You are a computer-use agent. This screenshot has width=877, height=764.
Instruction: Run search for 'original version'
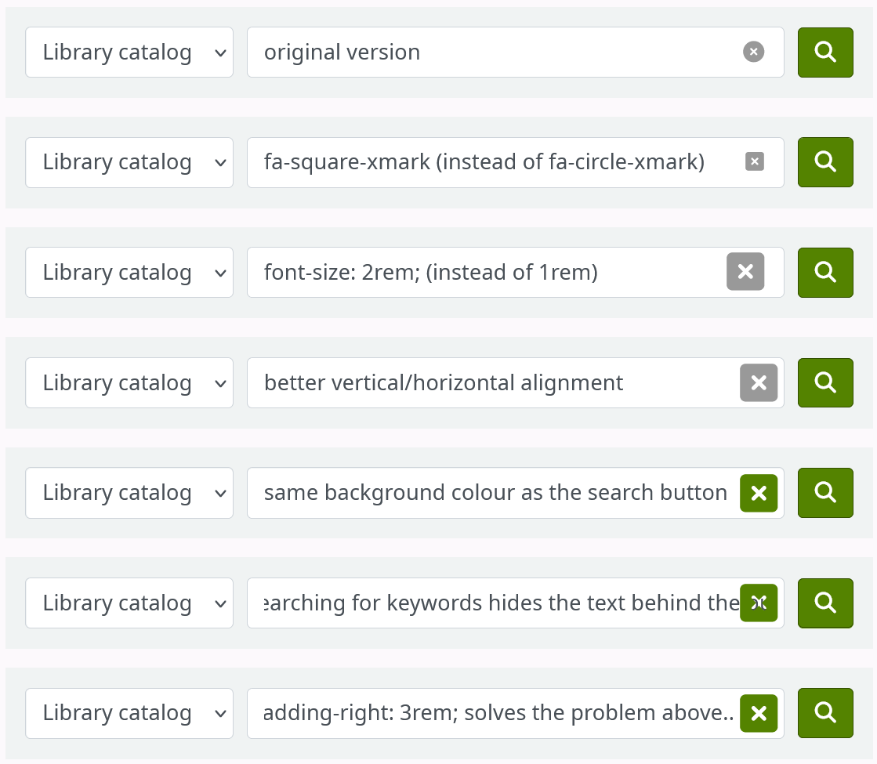(825, 53)
